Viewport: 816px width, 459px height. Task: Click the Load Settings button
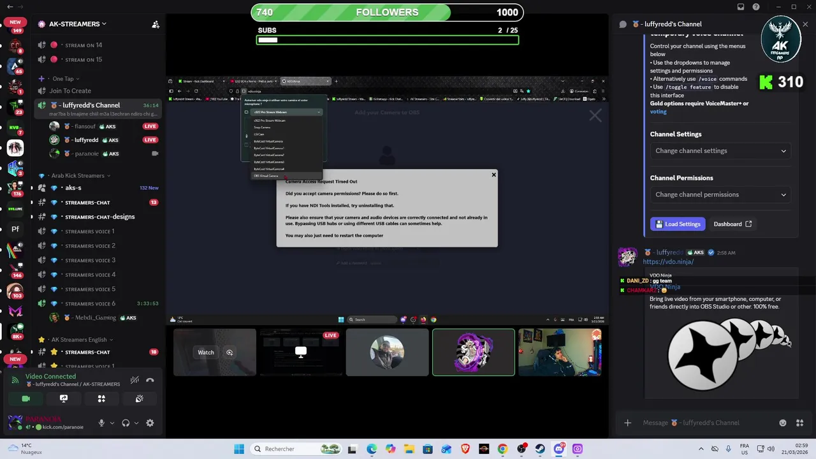(678, 224)
